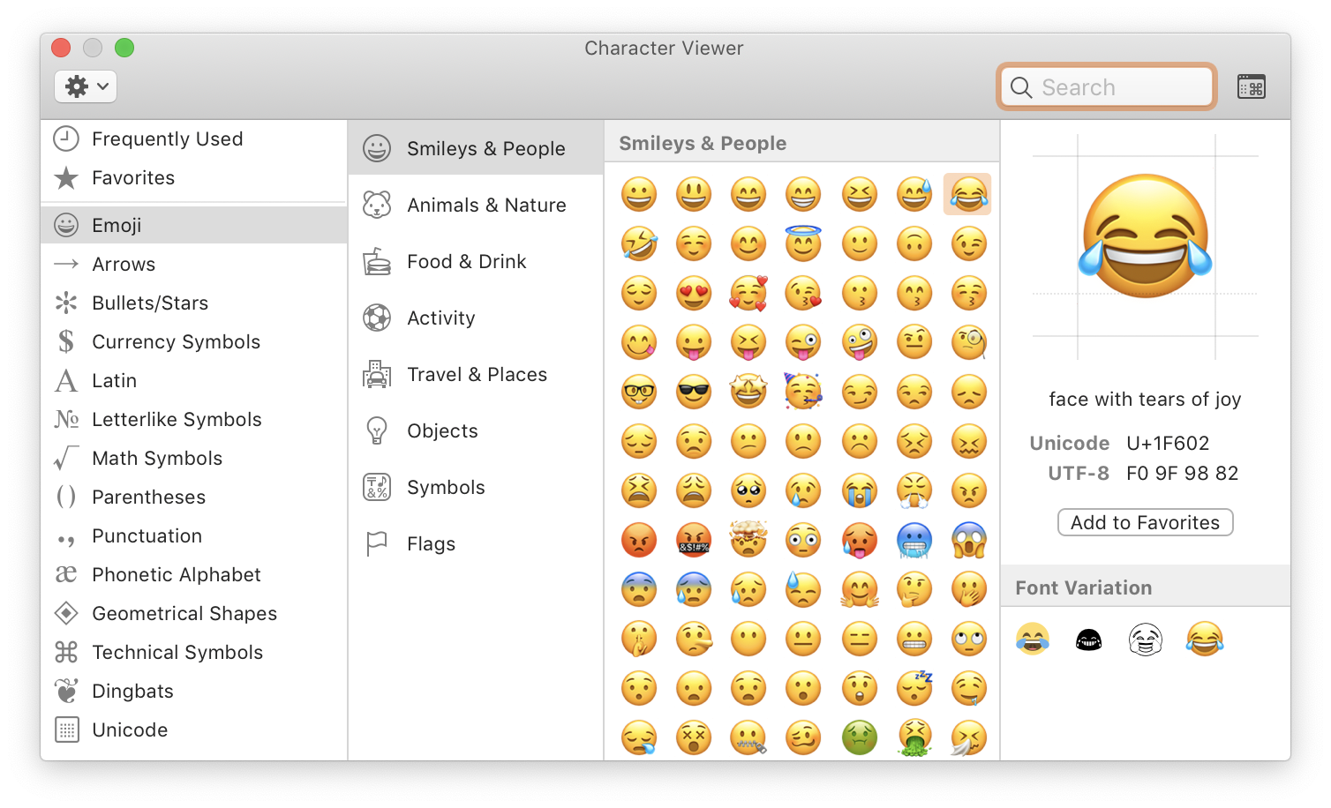Open the Math Symbols category
The image size is (1331, 808).
click(x=157, y=459)
